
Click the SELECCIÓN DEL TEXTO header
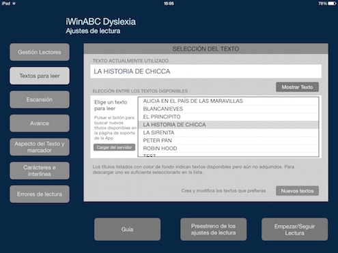coord(206,48)
